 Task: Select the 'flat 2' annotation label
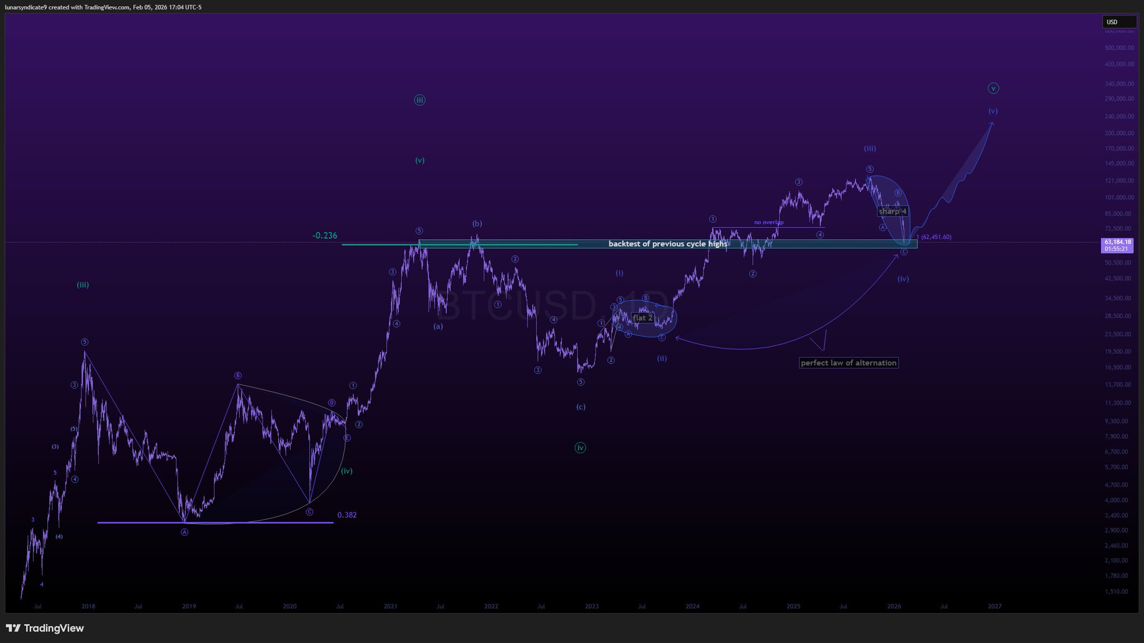click(x=642, y=318)
